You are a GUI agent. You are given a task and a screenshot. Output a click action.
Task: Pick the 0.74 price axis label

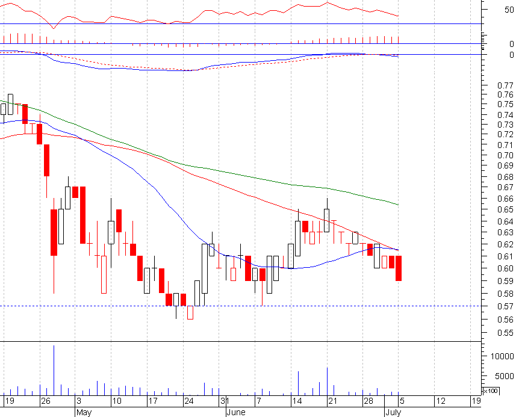[505, 115]
